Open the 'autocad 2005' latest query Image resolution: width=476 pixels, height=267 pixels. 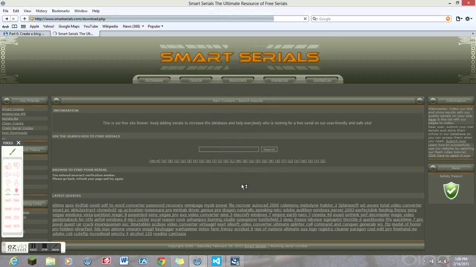point(266,205)
